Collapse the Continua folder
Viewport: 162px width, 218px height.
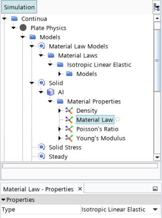pyautogui.click(x=4, y=18)
